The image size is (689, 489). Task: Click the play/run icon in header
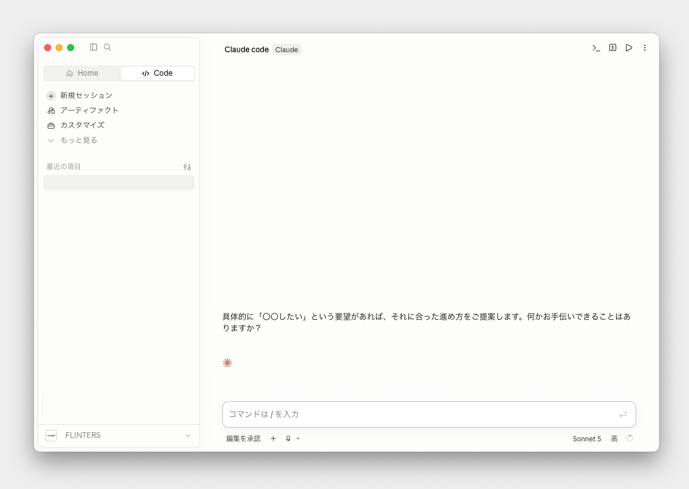click(x=629, y=48)
